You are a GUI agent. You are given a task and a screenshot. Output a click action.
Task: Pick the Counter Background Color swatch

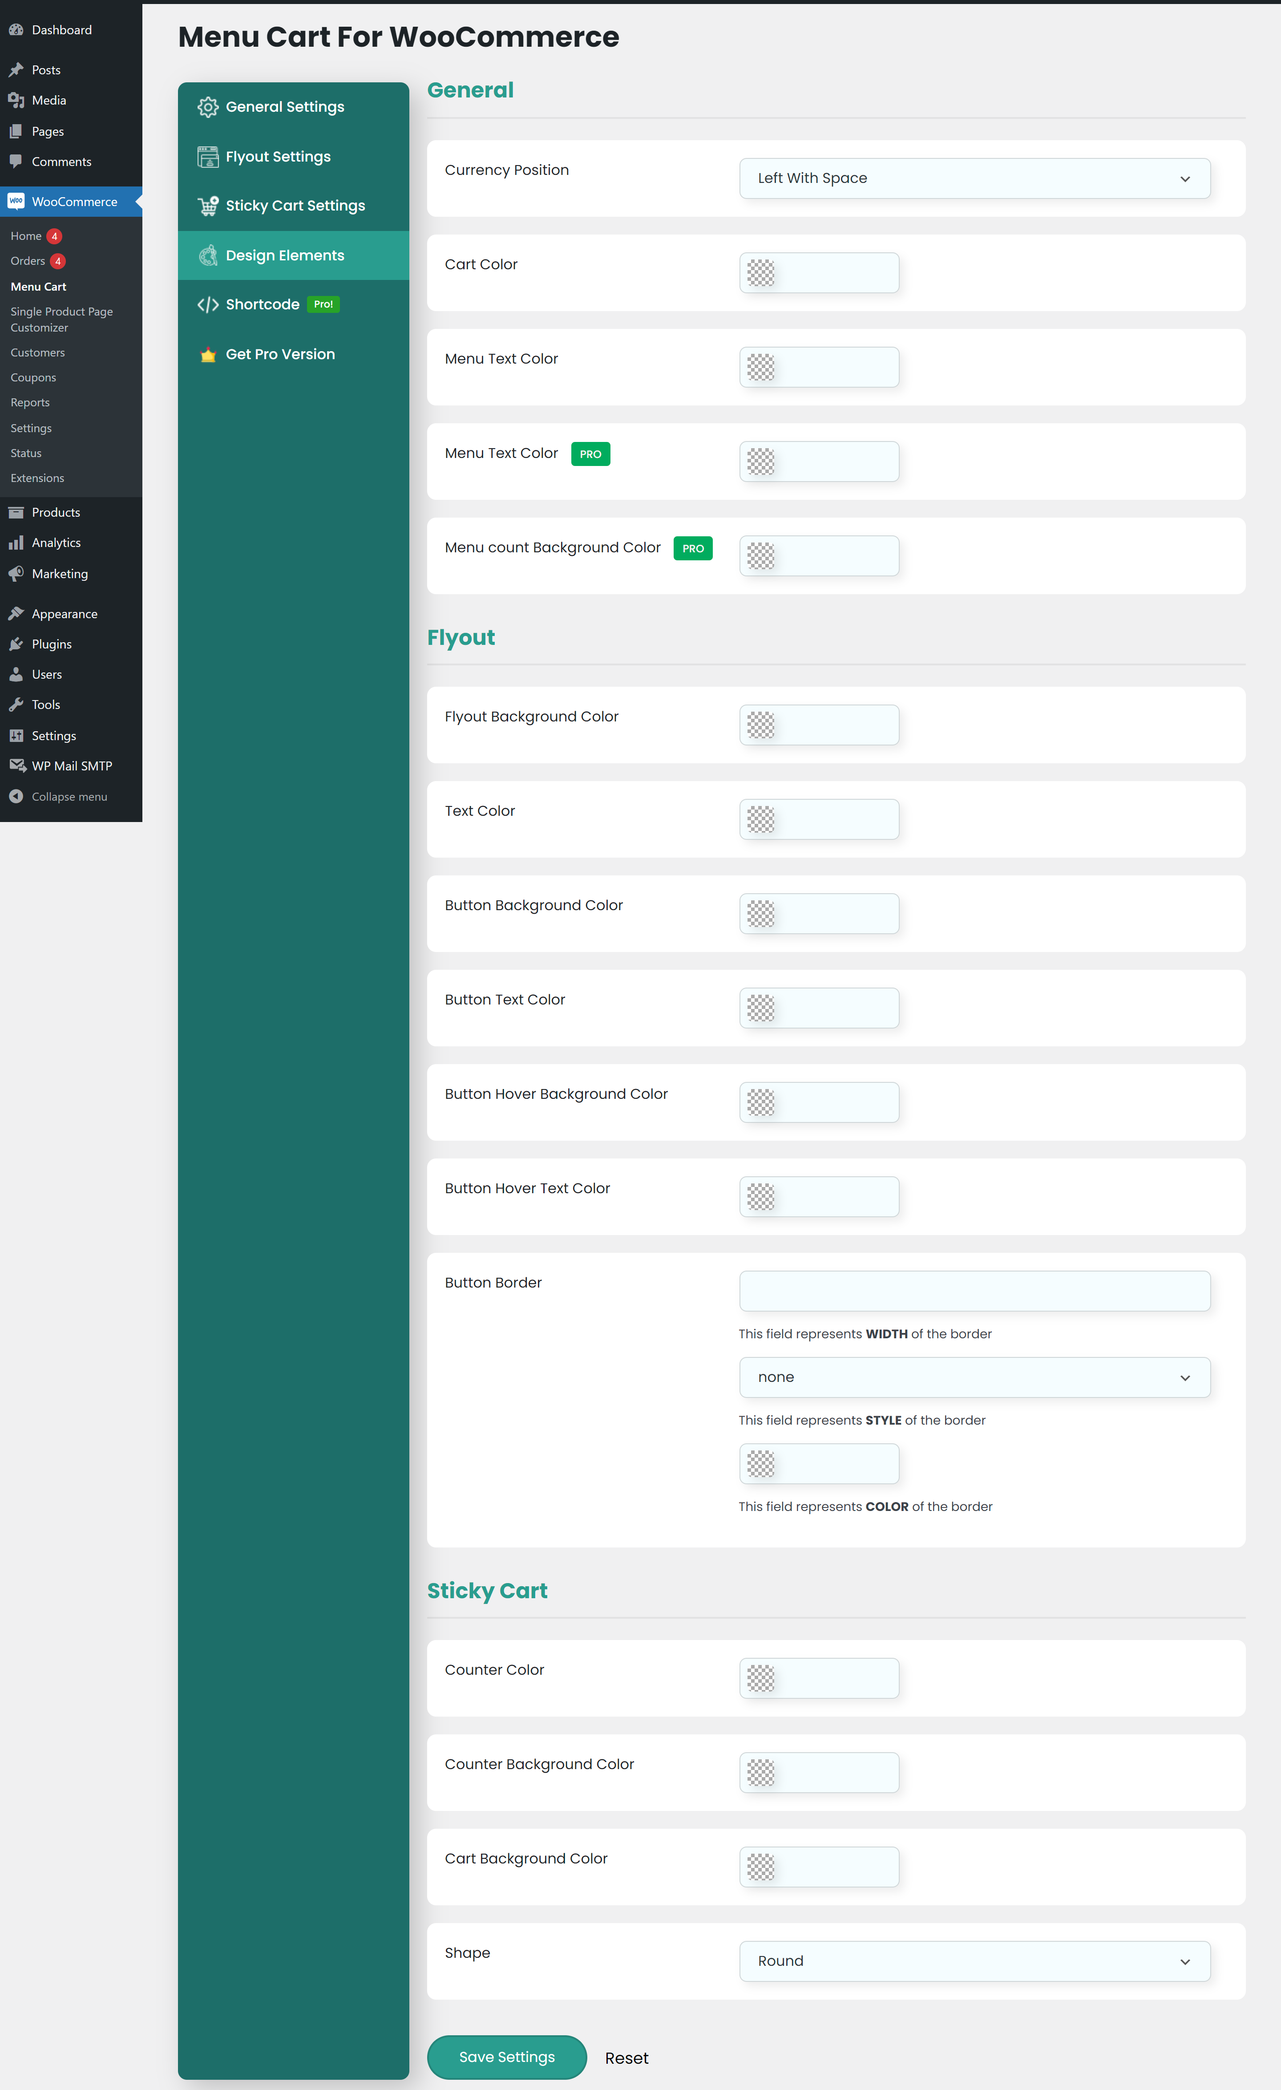click(760, 1773)
